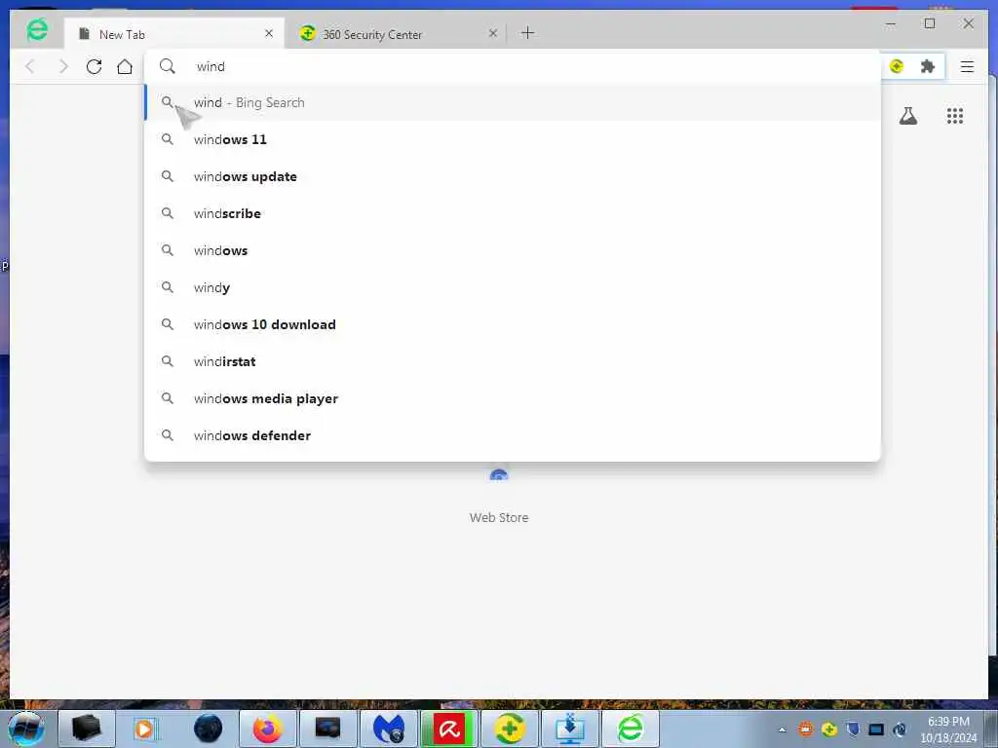Open the dark blue sphere taskbar icon
This screenshot has height=748, width=998.
208,729
